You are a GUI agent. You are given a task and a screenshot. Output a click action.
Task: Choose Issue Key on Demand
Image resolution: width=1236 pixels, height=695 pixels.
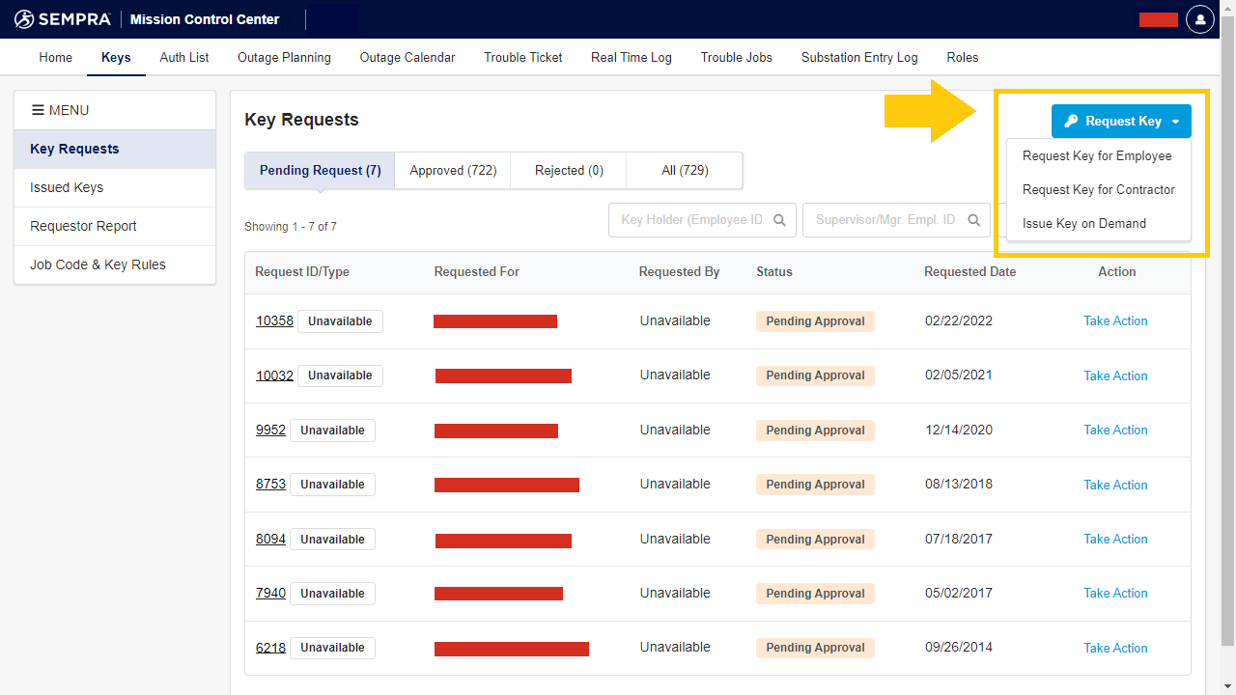1083,224
